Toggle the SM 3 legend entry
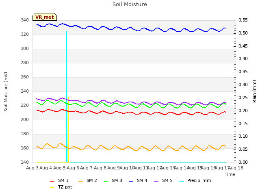 (113, 180)
